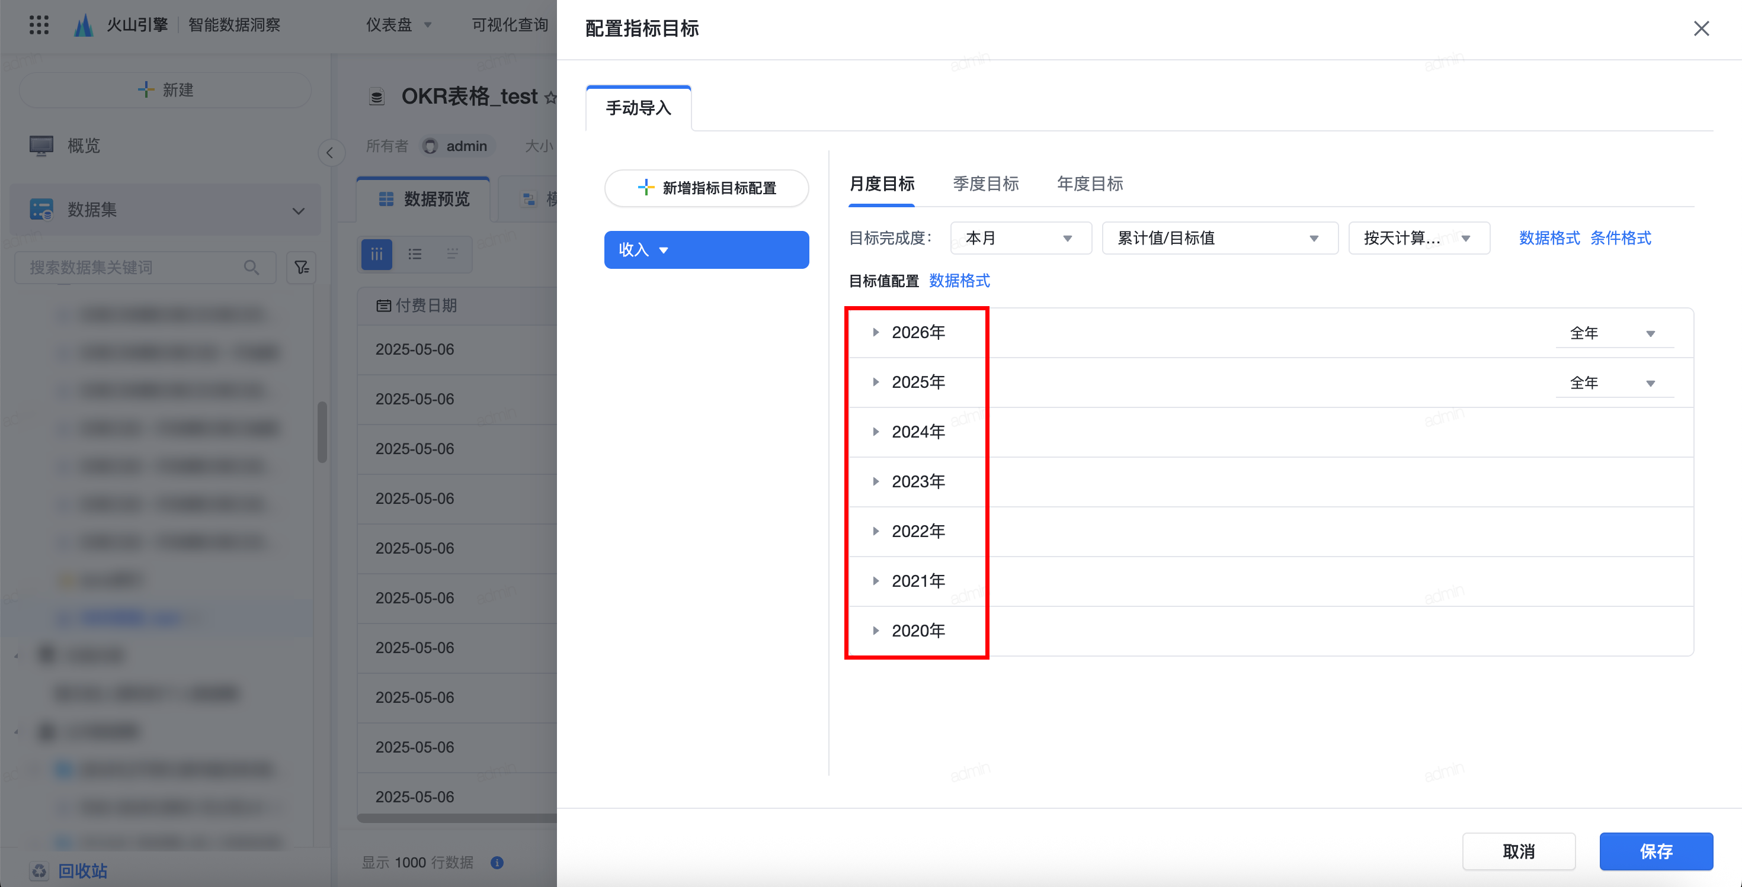Click the info icon next to 行数据
Viewport: 1742px width, 887px height.
[x=497, y=863]
